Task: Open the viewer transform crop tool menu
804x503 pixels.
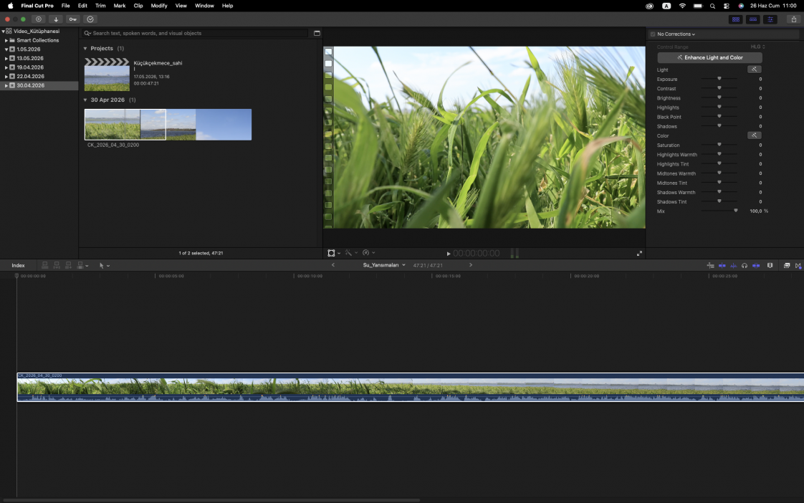Action: click(x=334, y=253)
